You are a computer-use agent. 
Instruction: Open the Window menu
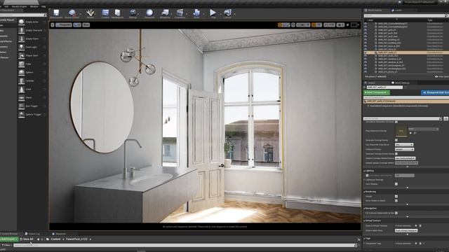(x=34, y=6)
